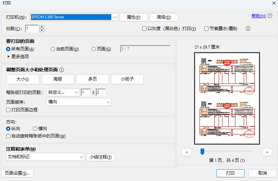This screenshot has height=181, width=278.
Task: Go to next preview page arrow
Action: coord(267,152)
